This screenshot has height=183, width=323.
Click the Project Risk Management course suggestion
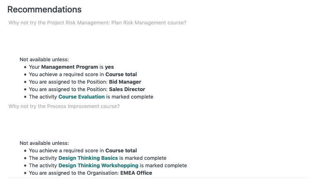pyautogui.click(x=97, y=23)
